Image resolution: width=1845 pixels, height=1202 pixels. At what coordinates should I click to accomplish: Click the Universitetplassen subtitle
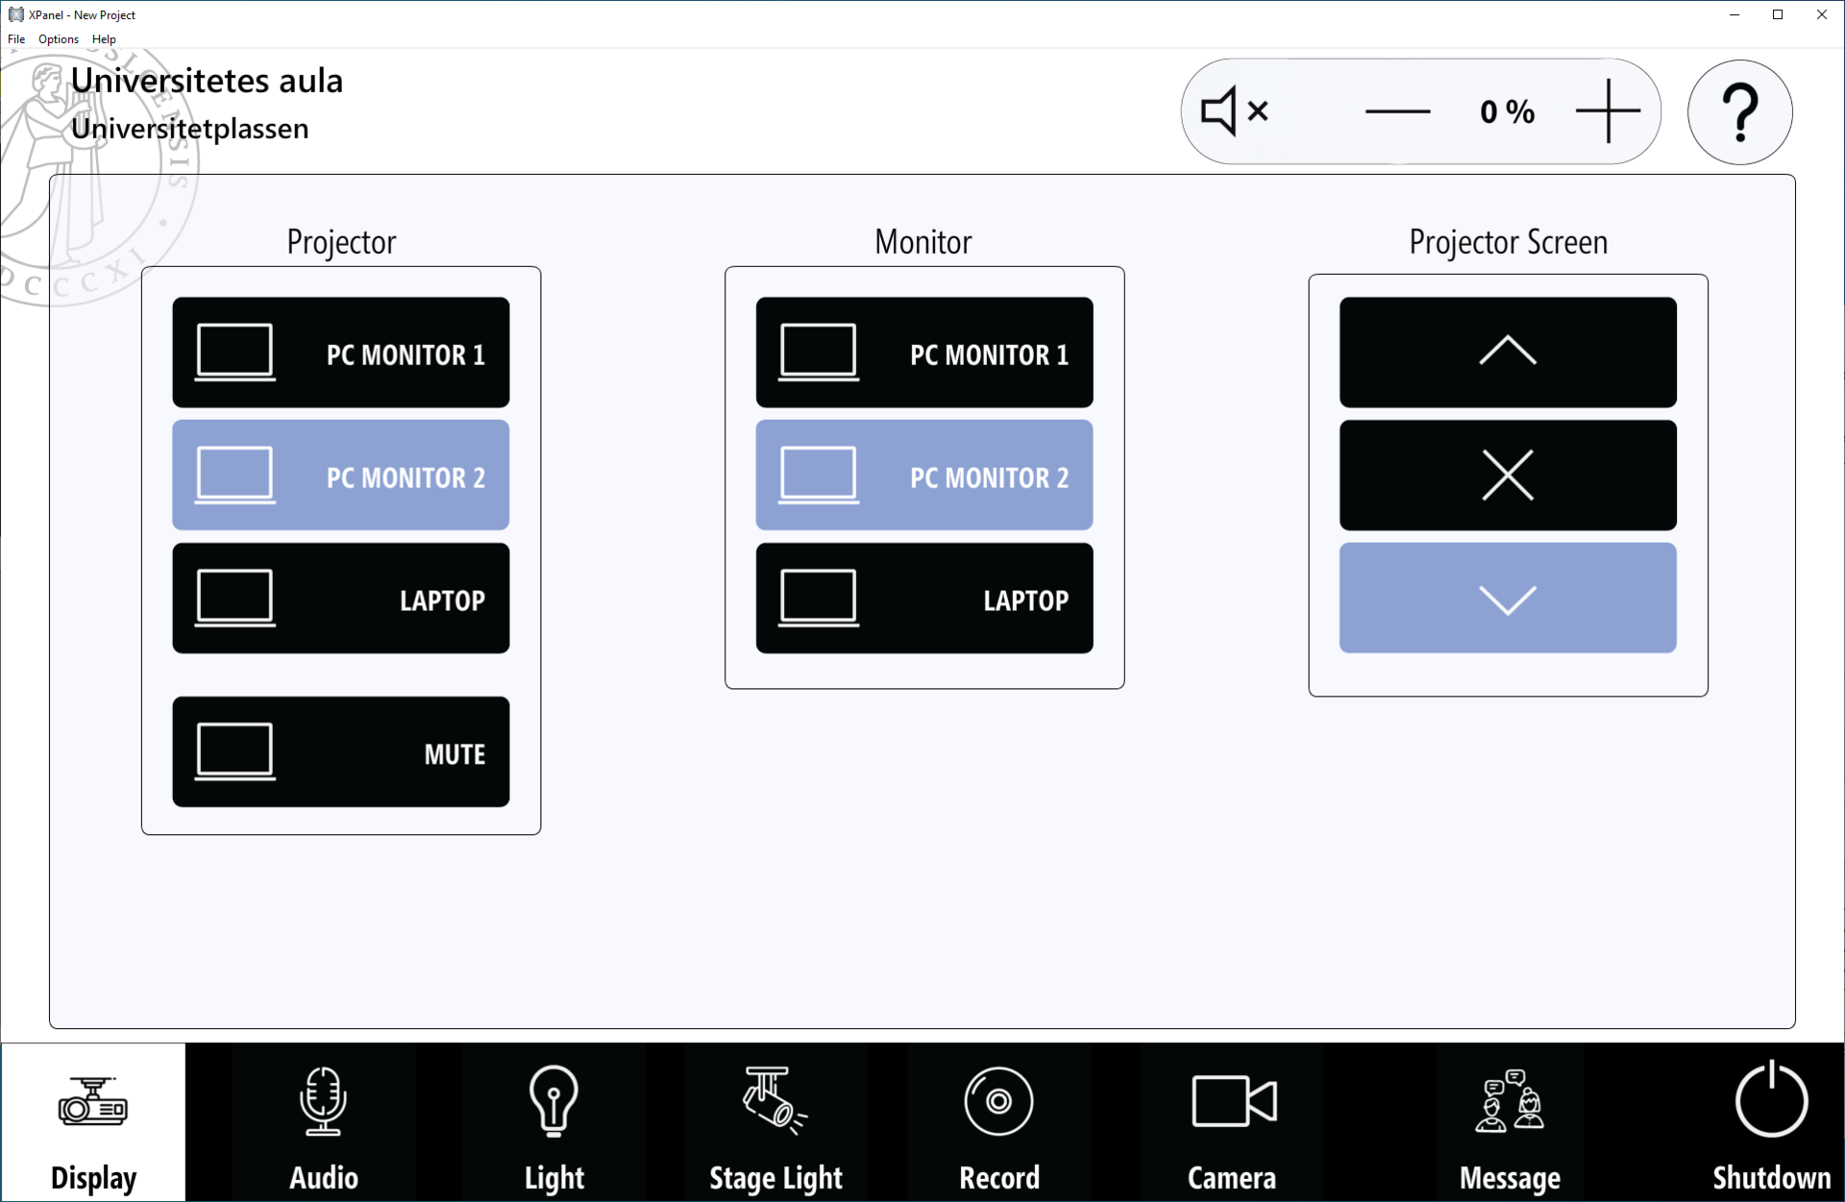(x=190, y=129)
